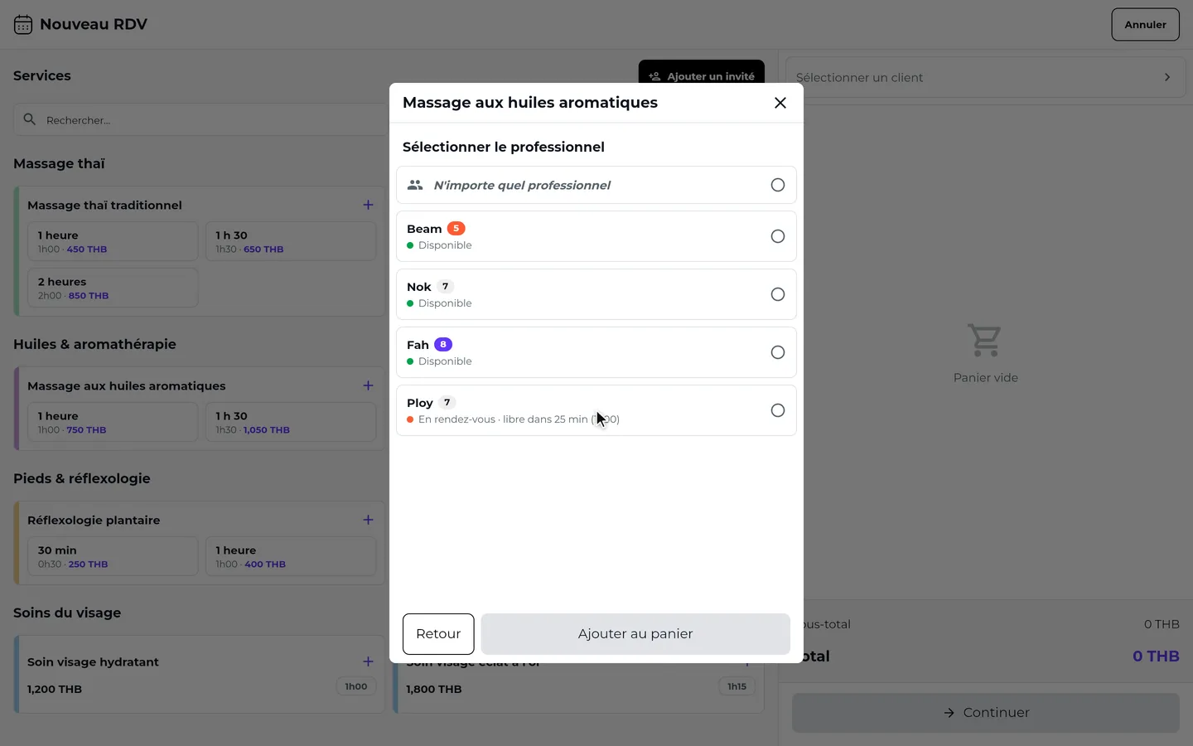Click Ploy's En rendez-vous status text

519,419
